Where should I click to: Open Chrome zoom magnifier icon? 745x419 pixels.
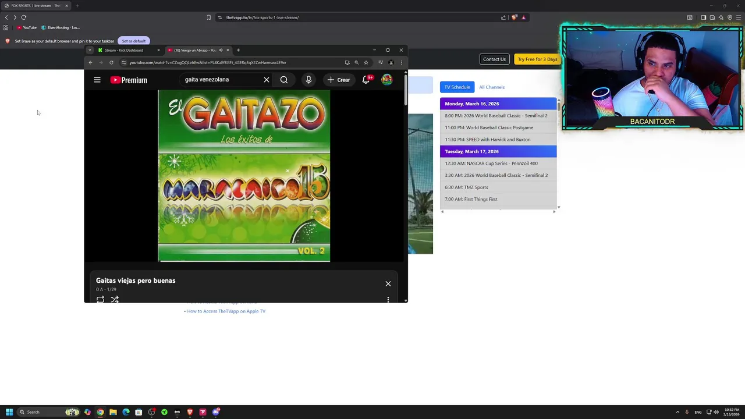click(x=356, y=62)
